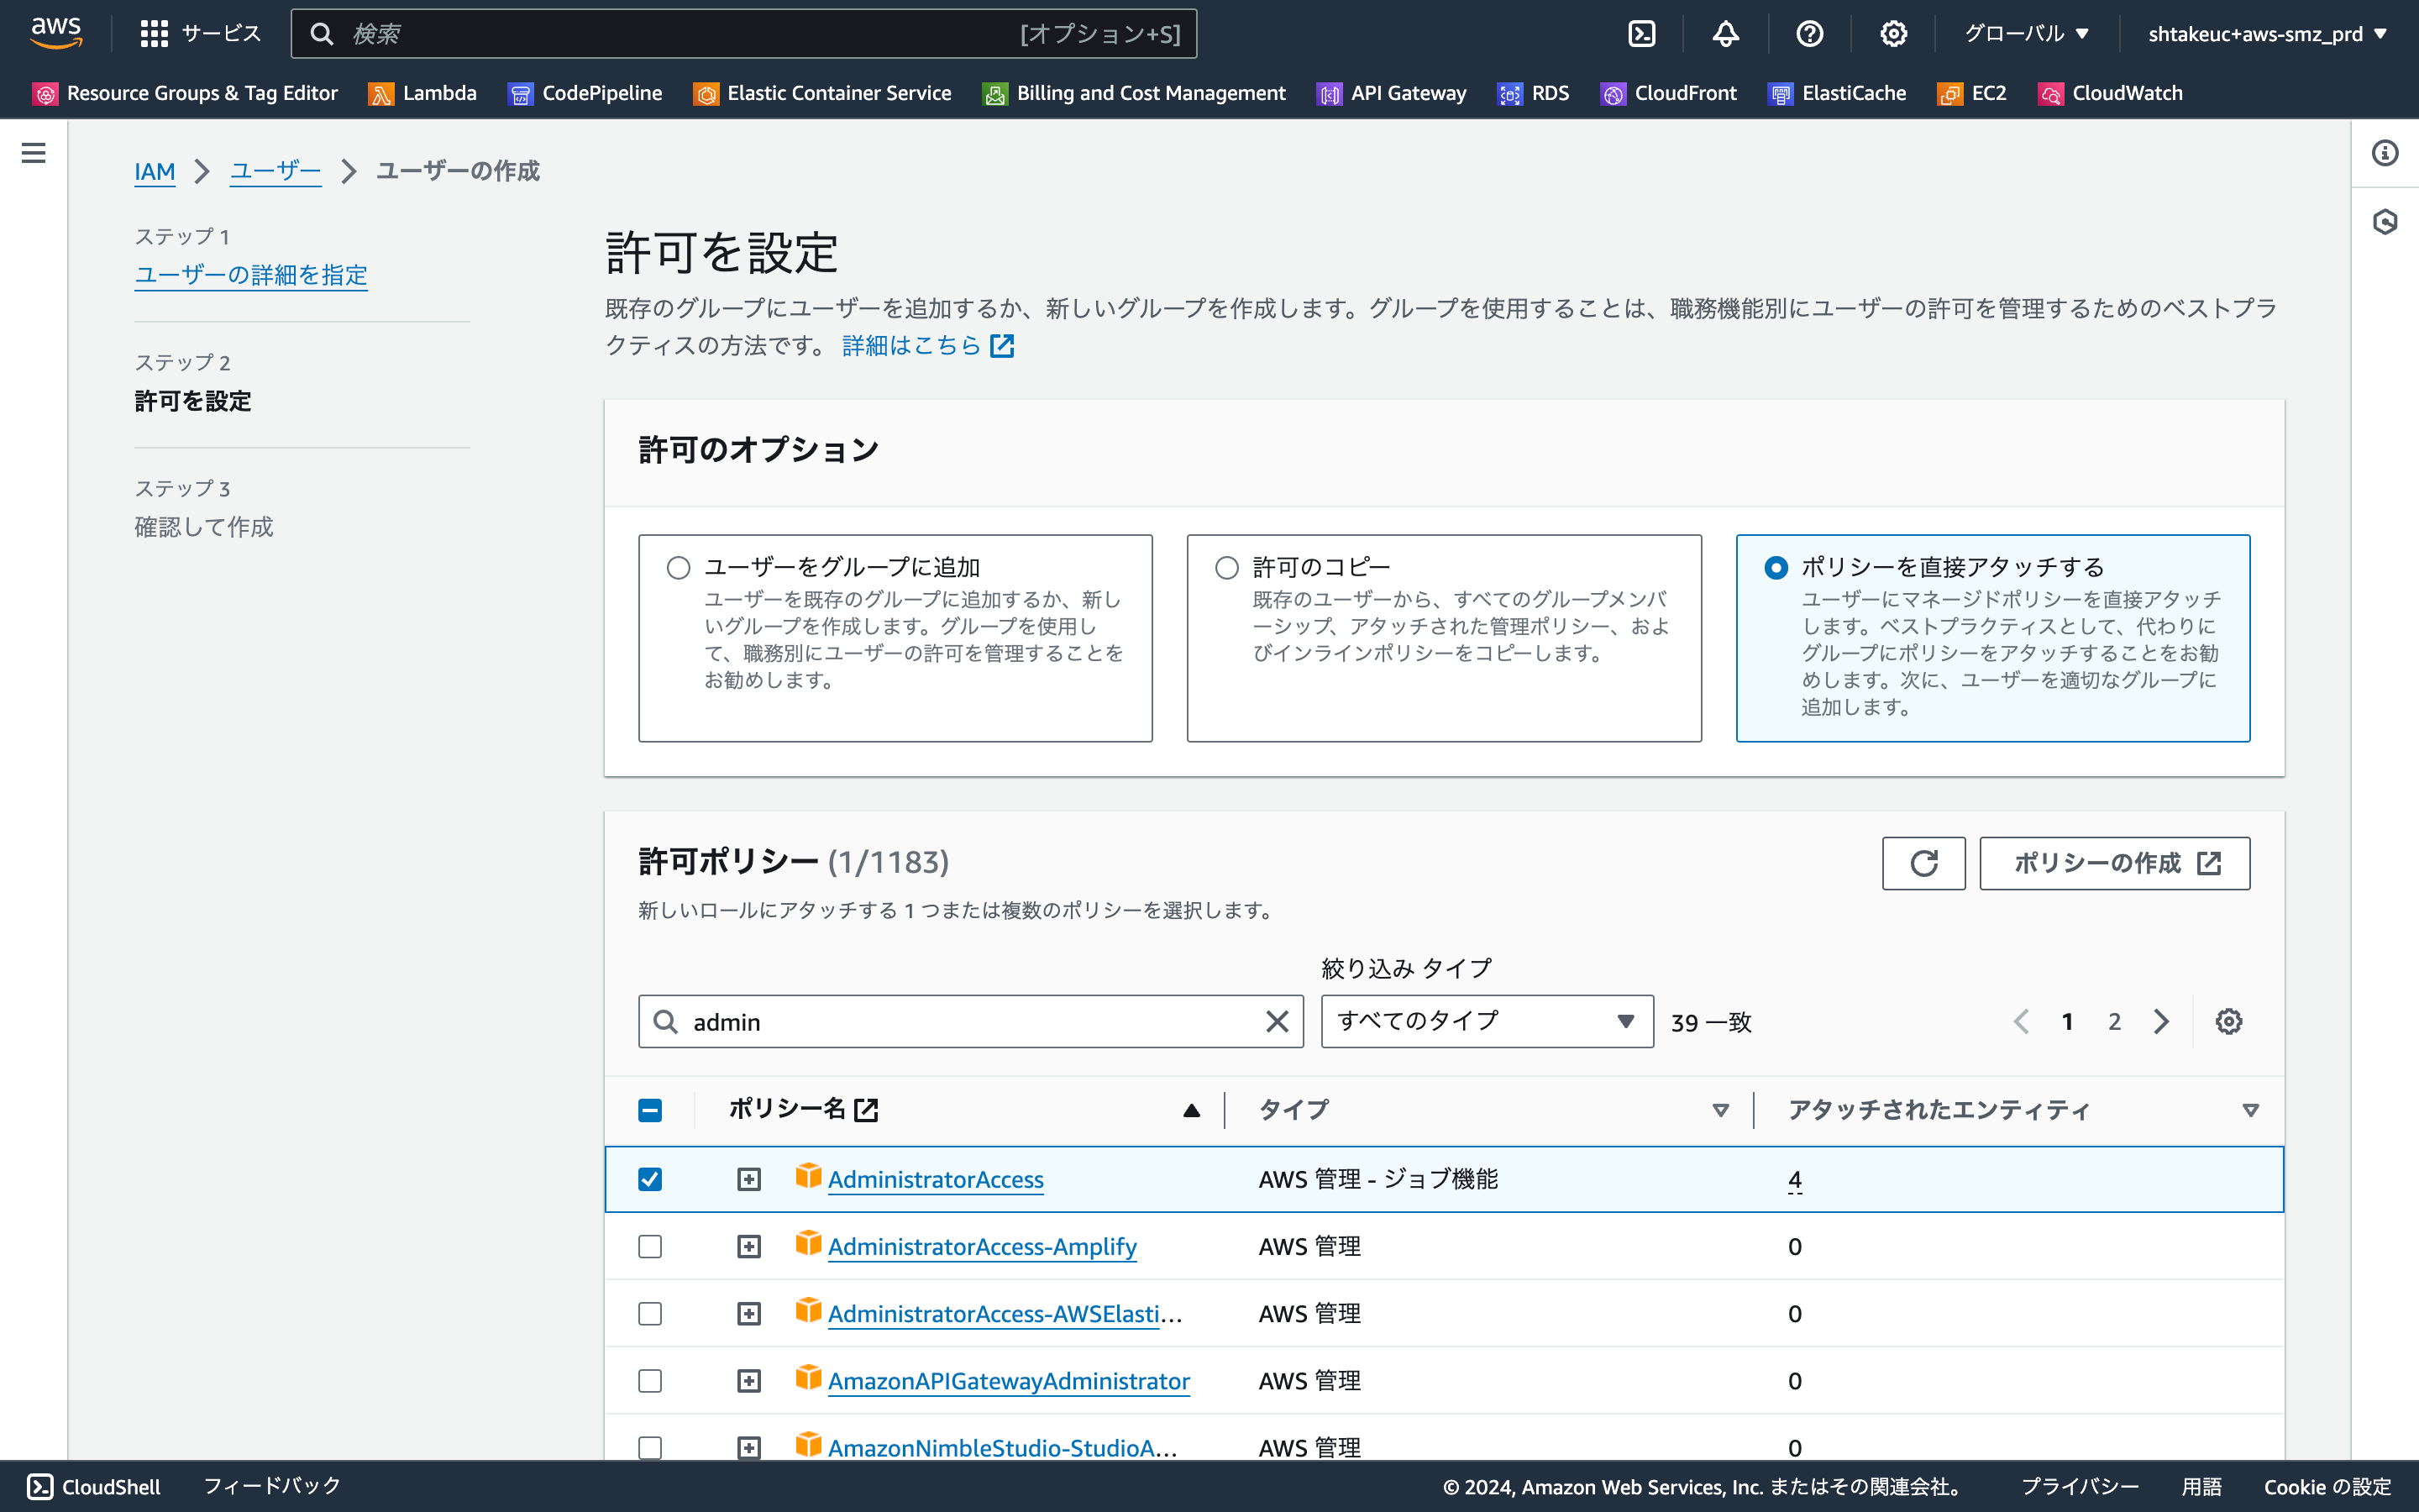Select ユーザーをグループに追加 radio option
Image resolution: width=2419 pixels, height=1512 pixels.
[x=679, y=568]
